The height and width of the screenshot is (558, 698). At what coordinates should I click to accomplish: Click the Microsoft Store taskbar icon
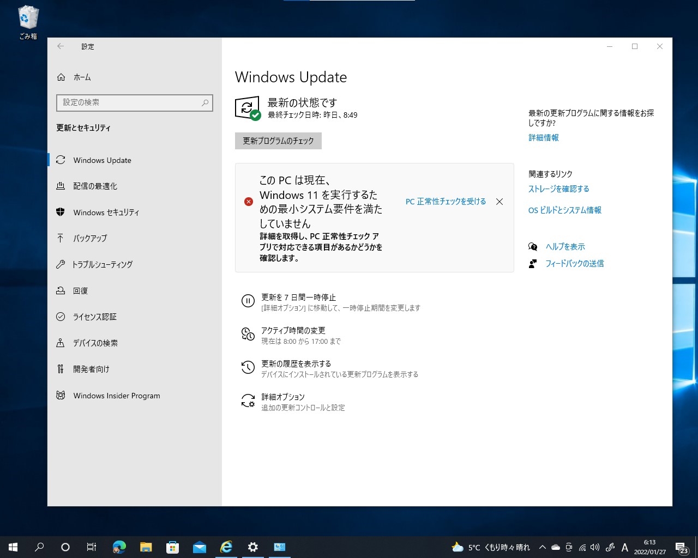(173, 547)
